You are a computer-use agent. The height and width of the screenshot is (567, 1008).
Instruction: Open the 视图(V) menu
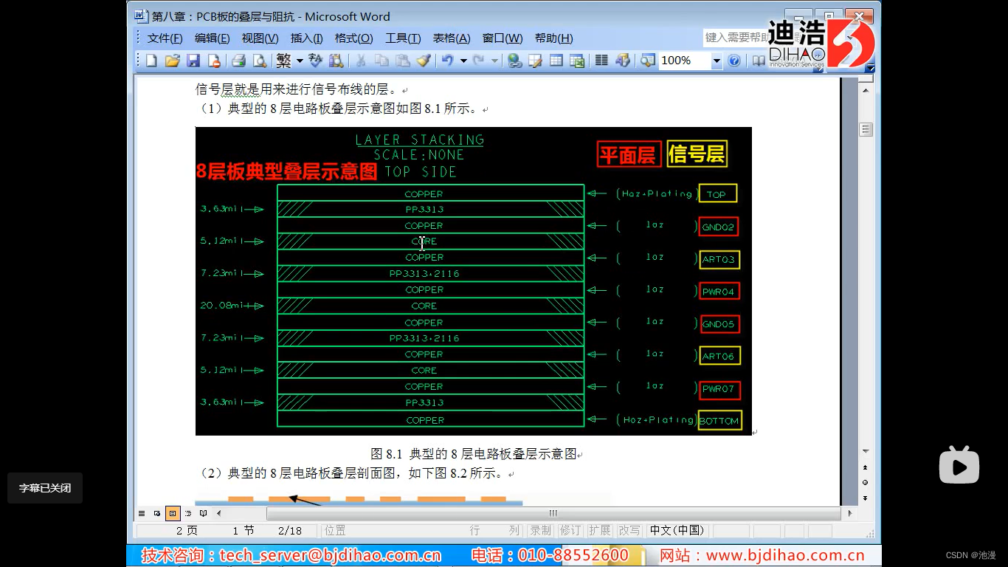point(260,38)
